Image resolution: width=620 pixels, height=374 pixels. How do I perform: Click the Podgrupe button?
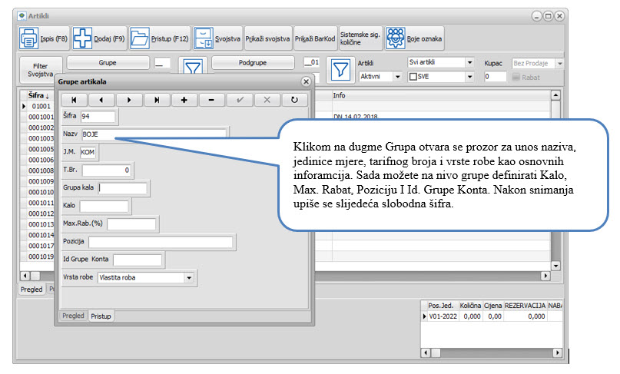253,63
